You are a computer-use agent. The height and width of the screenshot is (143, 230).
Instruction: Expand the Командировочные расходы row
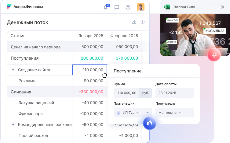coord(13,124)
